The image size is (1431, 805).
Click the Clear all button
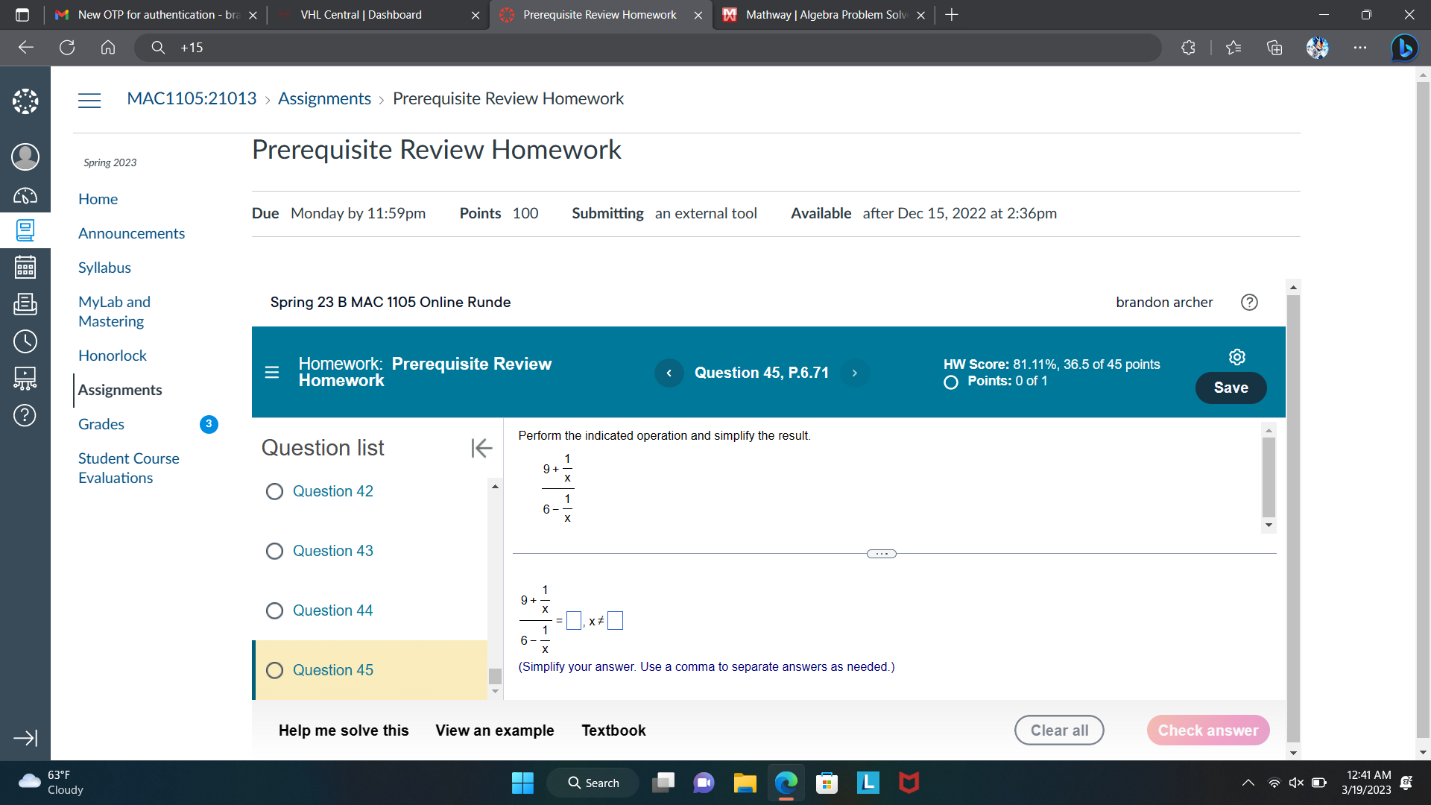[x=1058, y=730]
